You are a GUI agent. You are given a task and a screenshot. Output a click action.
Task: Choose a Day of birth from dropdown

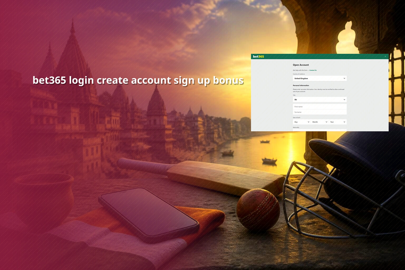[302, 122]
